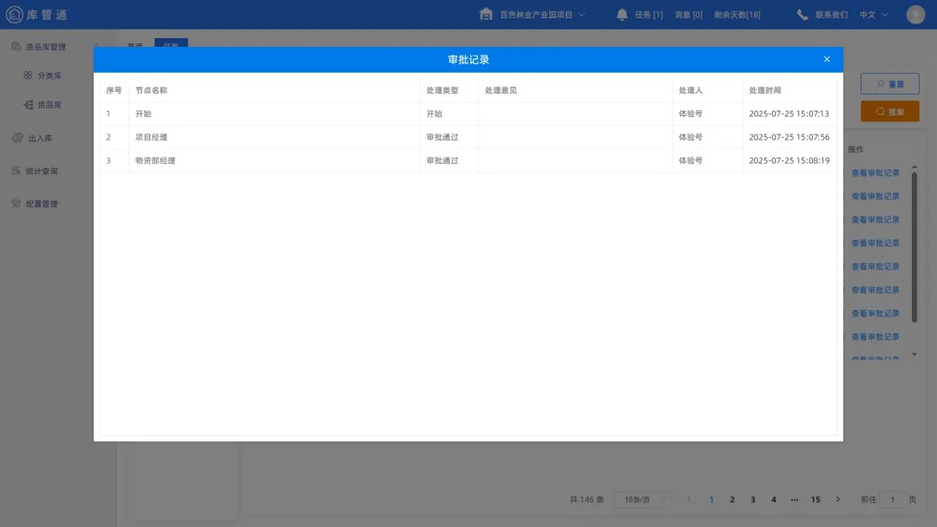937x527 pixels.
Task: Switch to the 首页 tab
Action: (x=134, y=45)
